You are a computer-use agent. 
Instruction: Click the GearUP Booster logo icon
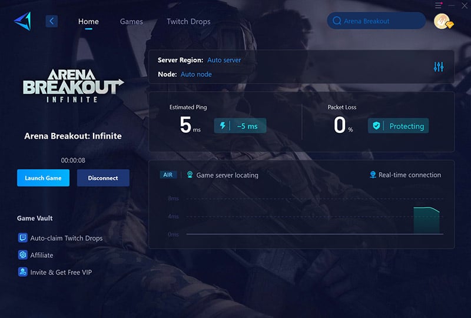pyautogui.click(x=23, y=21)
